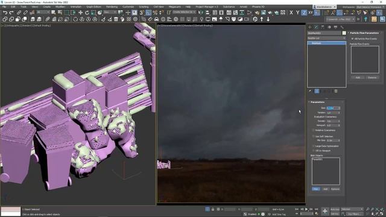Screen dimensions: 386x217
Task: Open the Selected key filter dropdown
Action: (x=352, y=209)
